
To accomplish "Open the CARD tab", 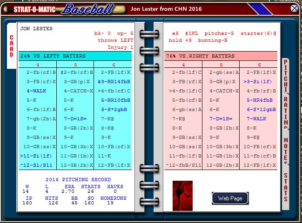I will tap(12, 46).
